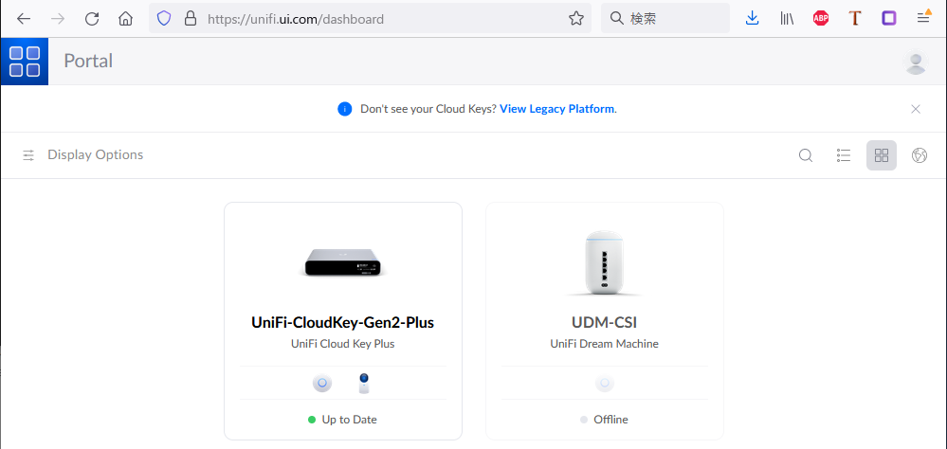Bookmark this page with the star
The height and width of the screenshot is (449, 947).
(576, 19)
